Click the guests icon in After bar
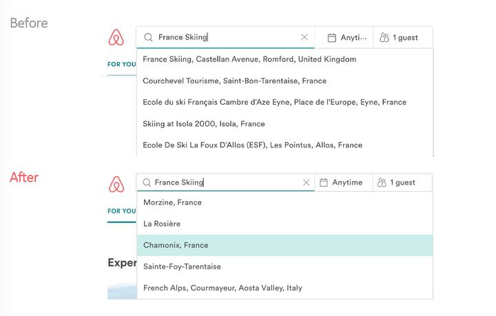The image size is (496, 316). point(382,183)
